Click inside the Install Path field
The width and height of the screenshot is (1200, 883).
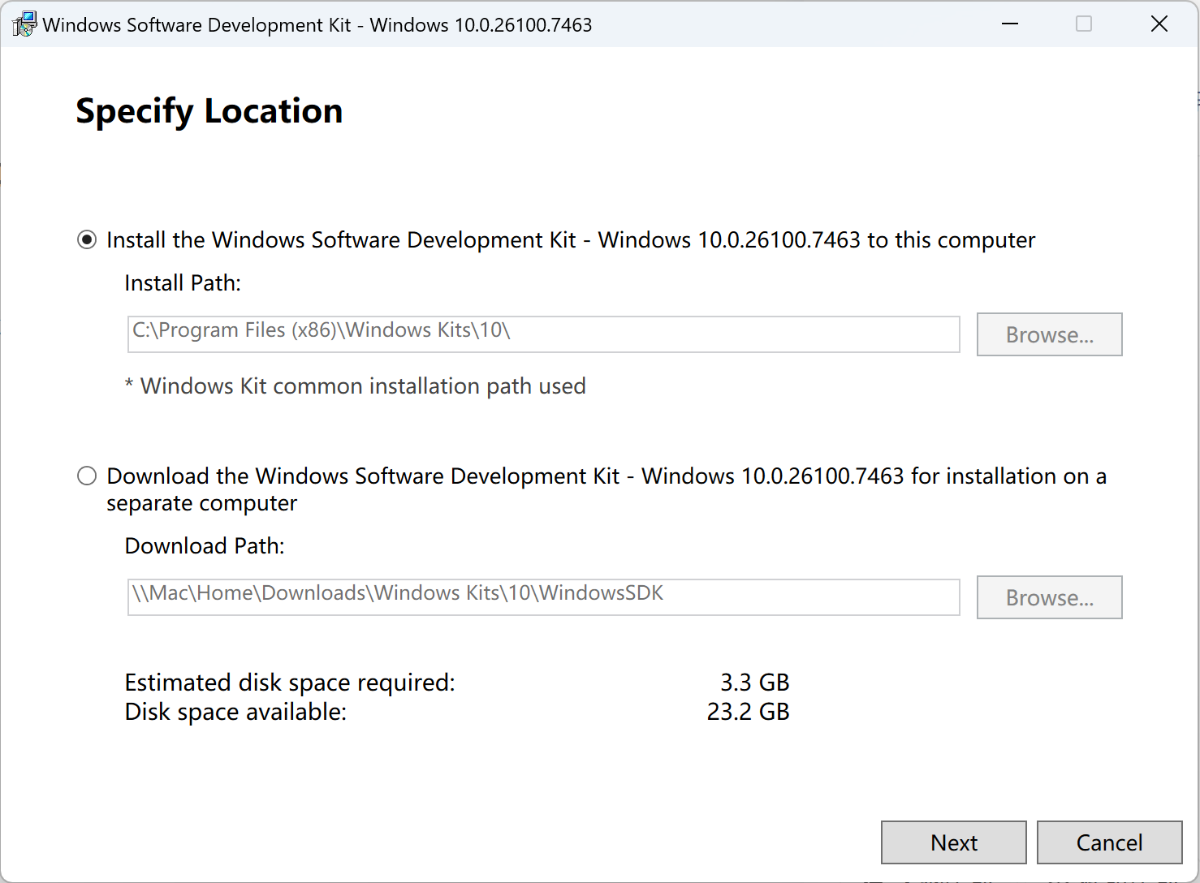pyautogui.click(x=542, y=334)
